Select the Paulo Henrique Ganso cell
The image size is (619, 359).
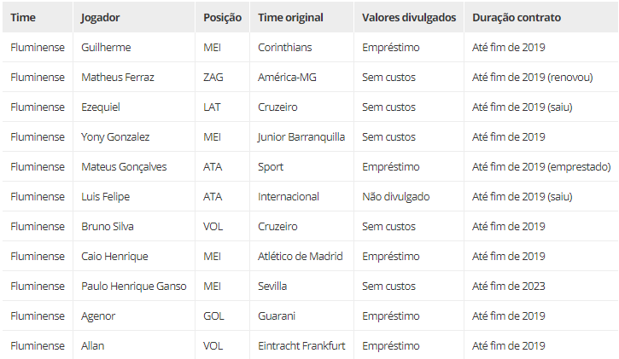coord(134,287)
